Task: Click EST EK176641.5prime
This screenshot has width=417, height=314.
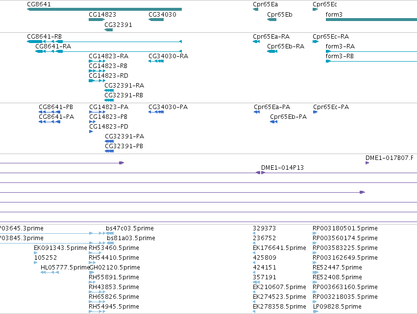Action: coord(254,253)
